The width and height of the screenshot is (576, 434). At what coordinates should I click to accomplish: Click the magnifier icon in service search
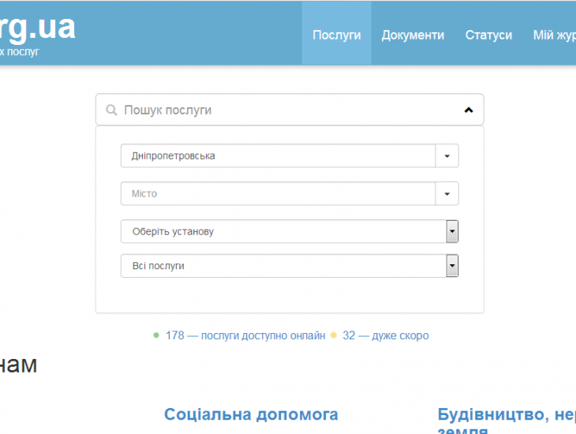click(112, 110)
